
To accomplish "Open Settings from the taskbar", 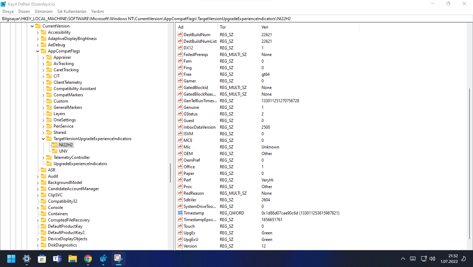I will point(26,259).
